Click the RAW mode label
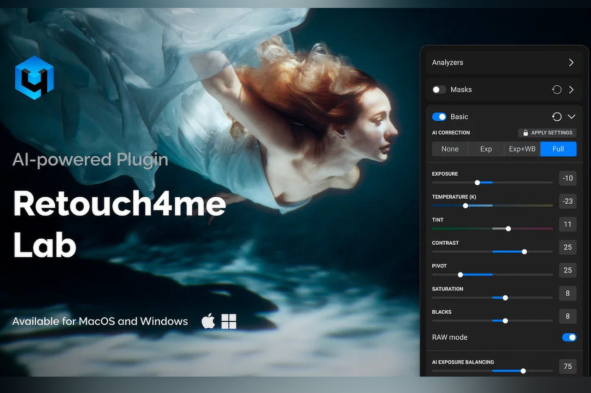This screenshot has height=393, width=591. point(449,337)
